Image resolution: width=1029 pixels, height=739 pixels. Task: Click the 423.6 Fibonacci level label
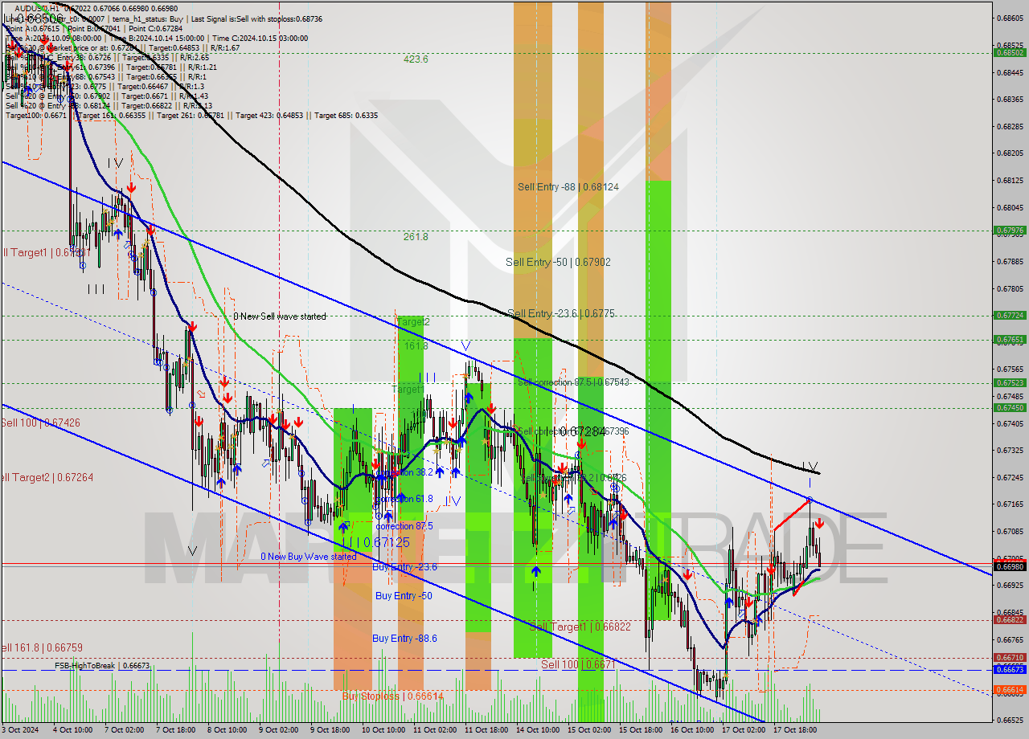tap(416, 59)
